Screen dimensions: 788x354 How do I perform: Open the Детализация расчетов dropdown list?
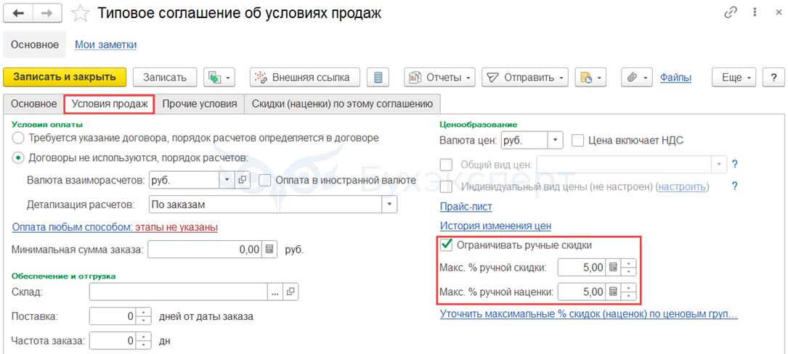pyautogui.click(x=390, y=205)
